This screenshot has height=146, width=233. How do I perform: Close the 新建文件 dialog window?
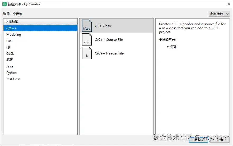click(229, 4)
